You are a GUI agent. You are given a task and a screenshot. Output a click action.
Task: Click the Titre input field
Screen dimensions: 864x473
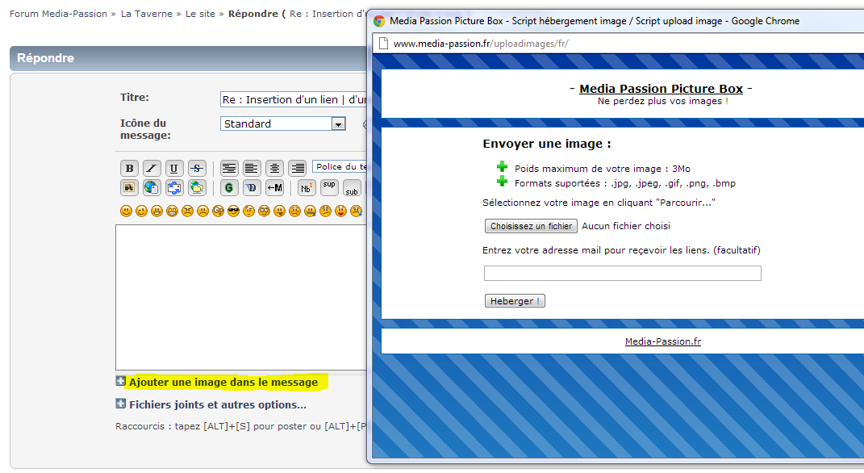[x=294, y=100]
